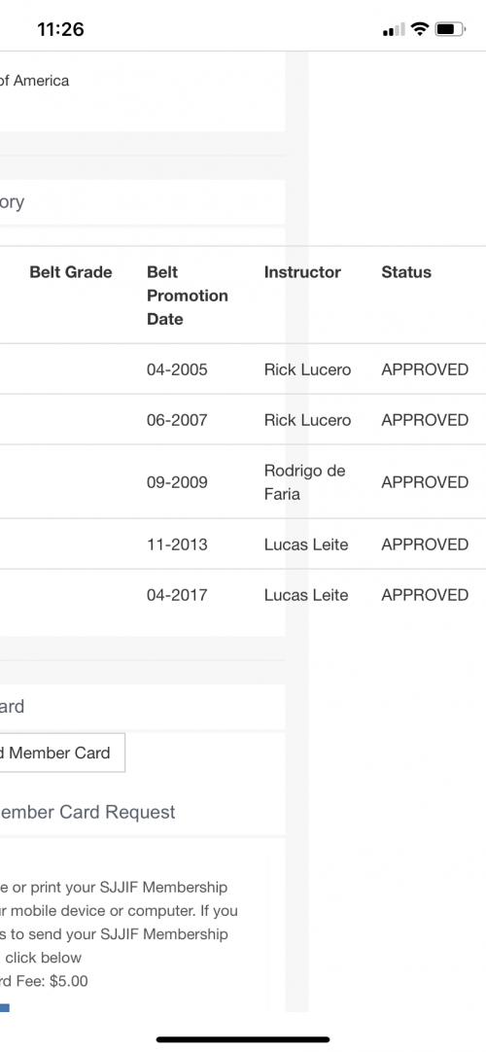This screenshot has height=1052, width=486.
Task: Tap the cellular signal bars icon
Action: pyautogui.click(x=394, y=29)
